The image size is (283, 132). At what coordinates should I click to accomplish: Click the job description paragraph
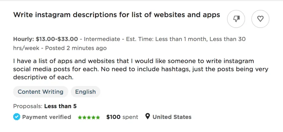(140, 69)
